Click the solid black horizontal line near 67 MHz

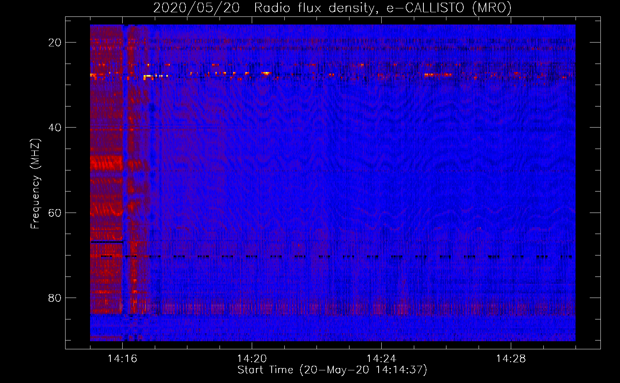[x=107, y=242]
